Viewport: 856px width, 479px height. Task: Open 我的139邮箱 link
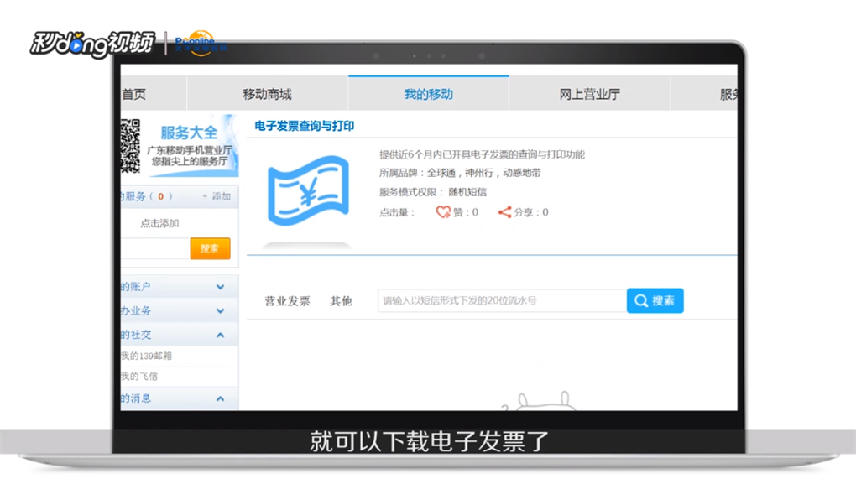click(x=146, y=356)
